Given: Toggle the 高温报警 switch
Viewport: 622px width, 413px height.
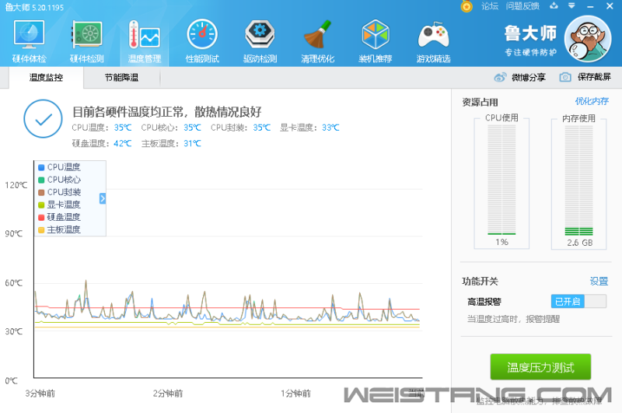Looking at the screenshot, I should click(x=578, y=301).
